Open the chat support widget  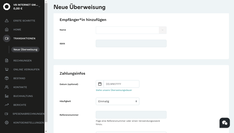(x=225, y=123)
